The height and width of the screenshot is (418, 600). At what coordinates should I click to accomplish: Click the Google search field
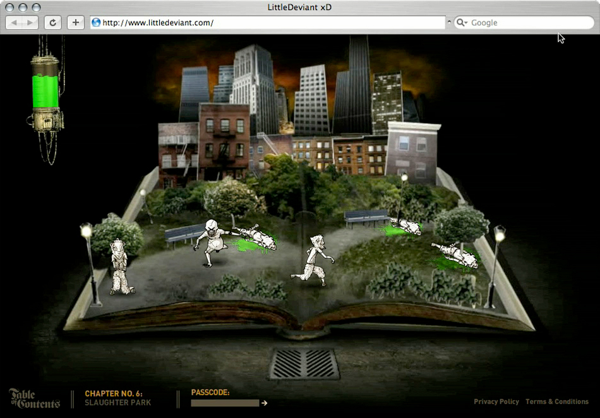coord(527,23)
